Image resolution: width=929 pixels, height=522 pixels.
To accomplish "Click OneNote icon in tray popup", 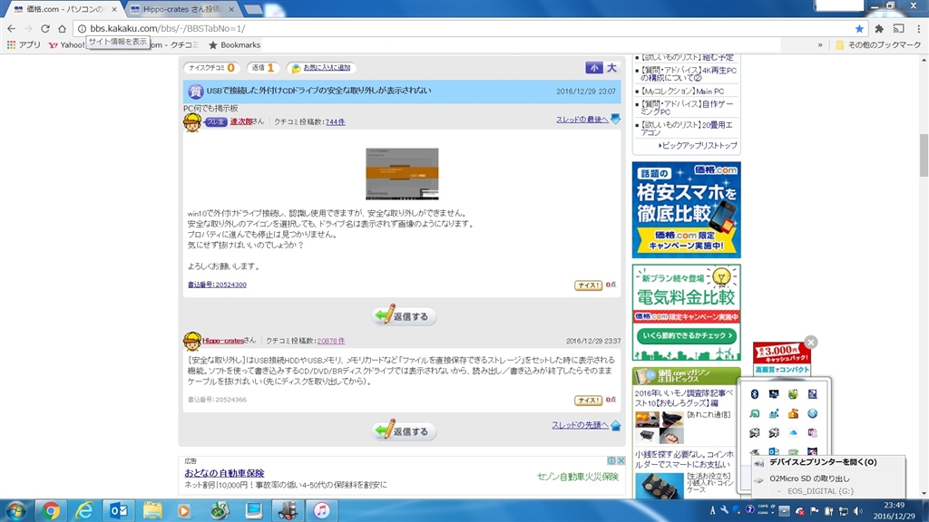I will [x=812, y=432].
